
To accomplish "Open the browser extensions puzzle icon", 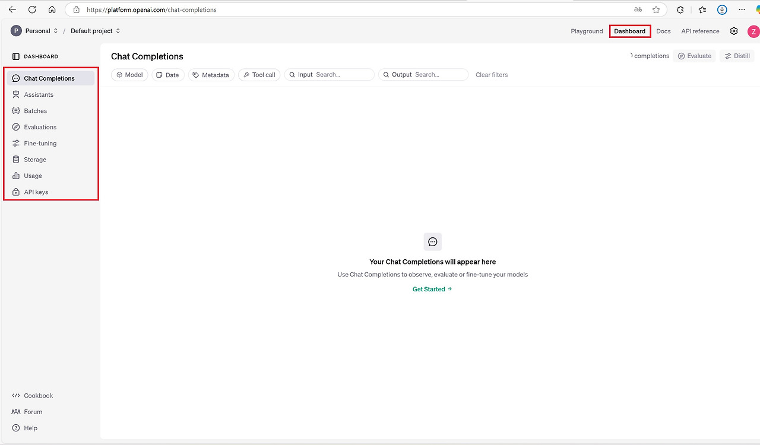I will pos(680,9).
